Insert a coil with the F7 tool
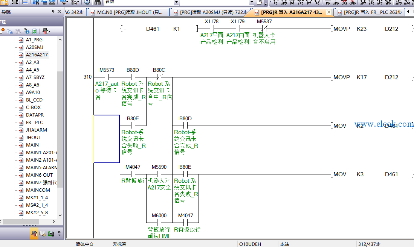This screenshot has width=414, height=247. (309, 2)
